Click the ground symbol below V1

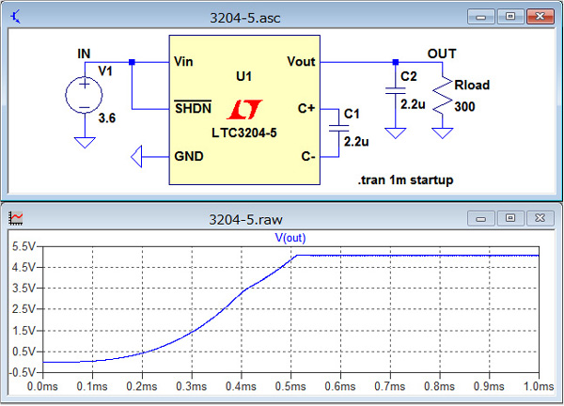pyautogui.click(x=85, y=142)
